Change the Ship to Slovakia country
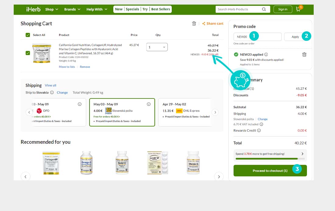The height and width of the screenshot is (211, 335). click(62, 92)
